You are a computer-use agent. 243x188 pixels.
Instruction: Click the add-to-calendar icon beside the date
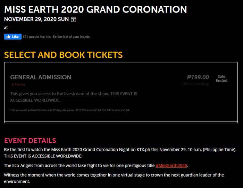73,19
